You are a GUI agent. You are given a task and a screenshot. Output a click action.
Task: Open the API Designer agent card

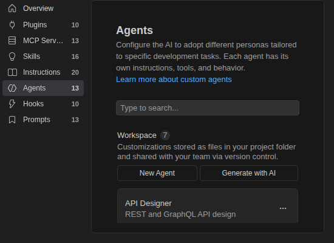click(208, 206)
